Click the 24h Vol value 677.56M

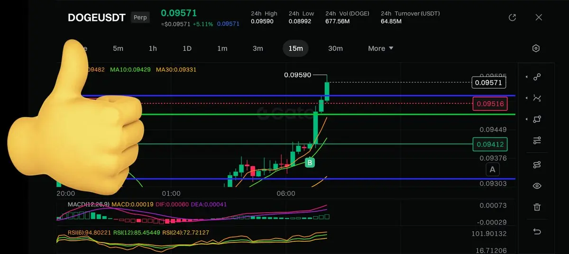pos(338,21)
